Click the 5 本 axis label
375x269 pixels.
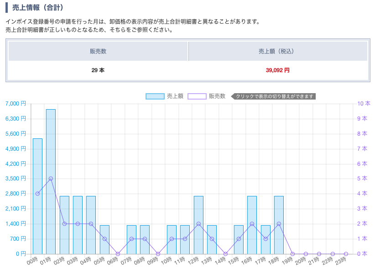(x=362, y=179)
